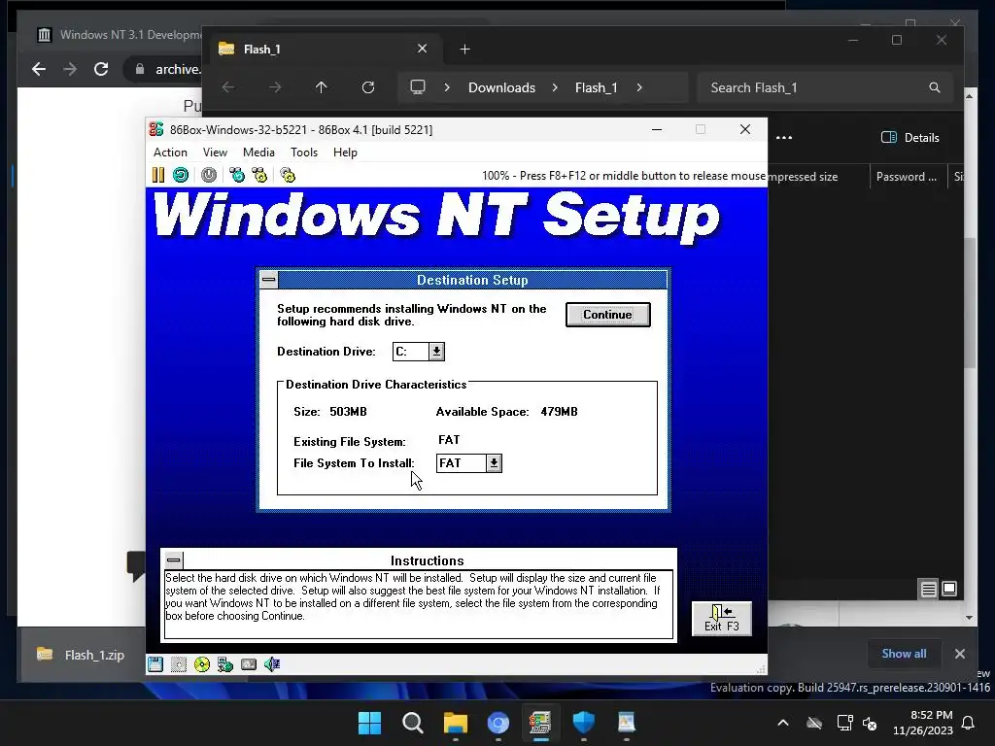The height and width of the screenshot is (746, 995).
Task: Switch Explorer to details list view
Action: click(x=928, y=590)
